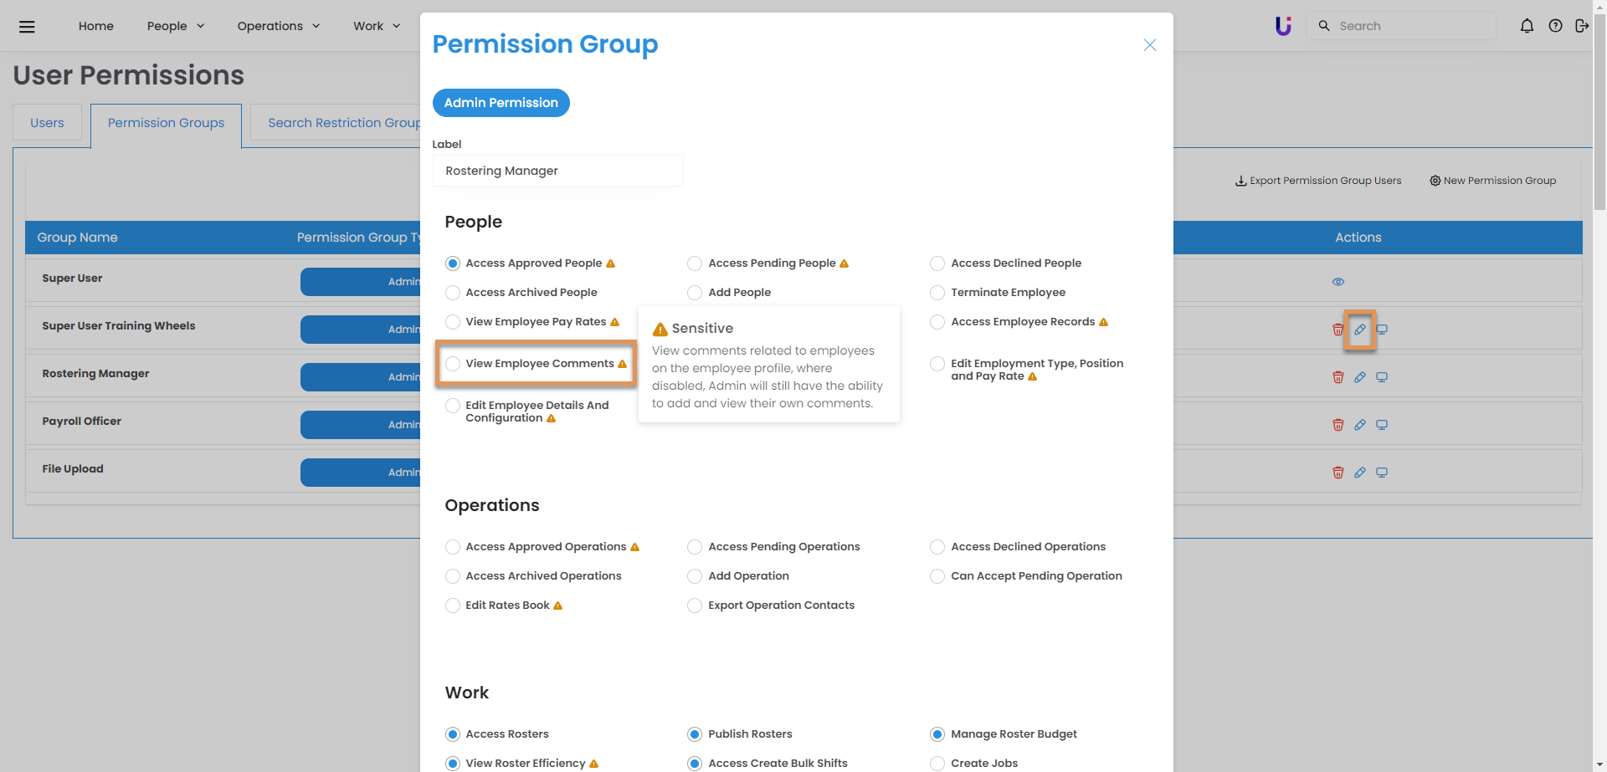Open the hamburger navigation menu
This screenshot has width=1607, height=772.
(x=27, y=27)
